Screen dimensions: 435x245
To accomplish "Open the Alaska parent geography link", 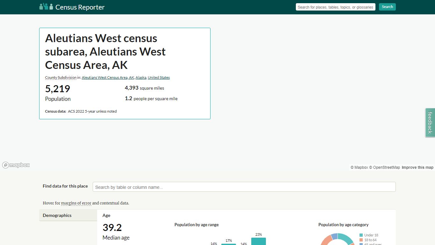I will coord(141,78).
